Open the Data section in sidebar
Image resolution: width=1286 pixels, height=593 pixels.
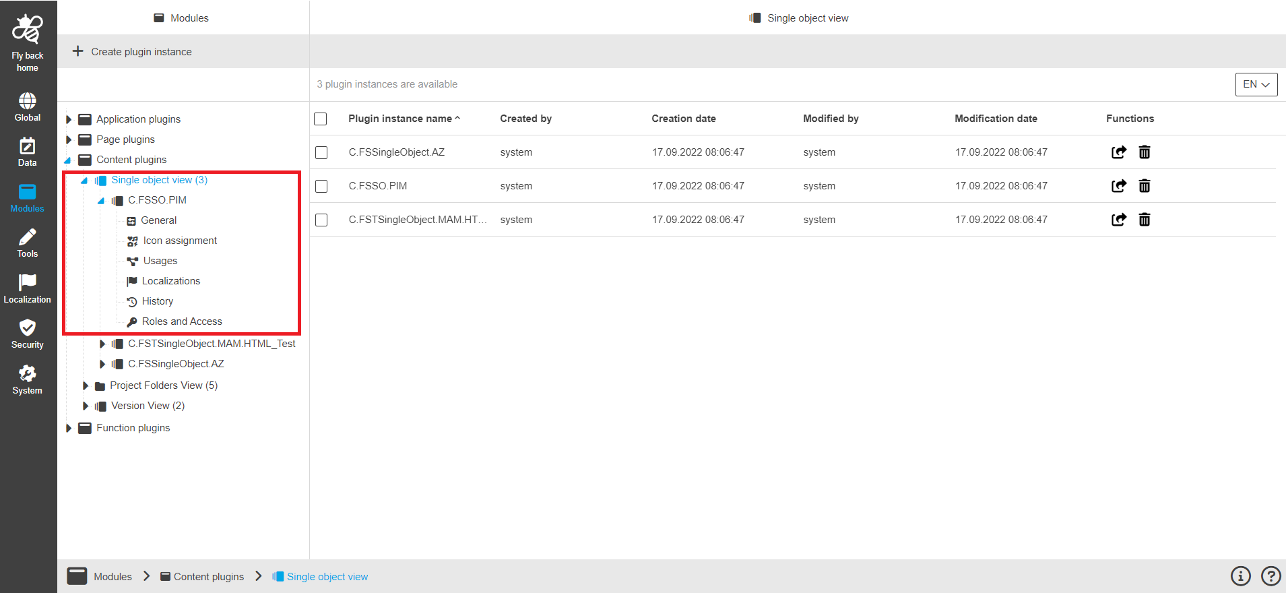point(28,153)
